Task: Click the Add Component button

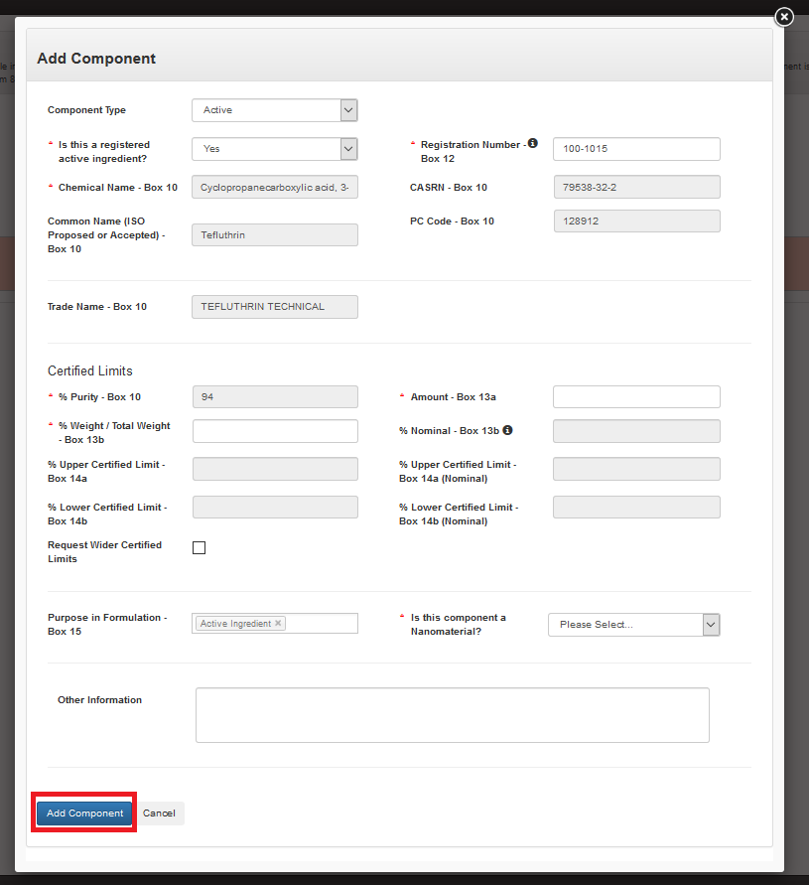Action: pos(84,812)
